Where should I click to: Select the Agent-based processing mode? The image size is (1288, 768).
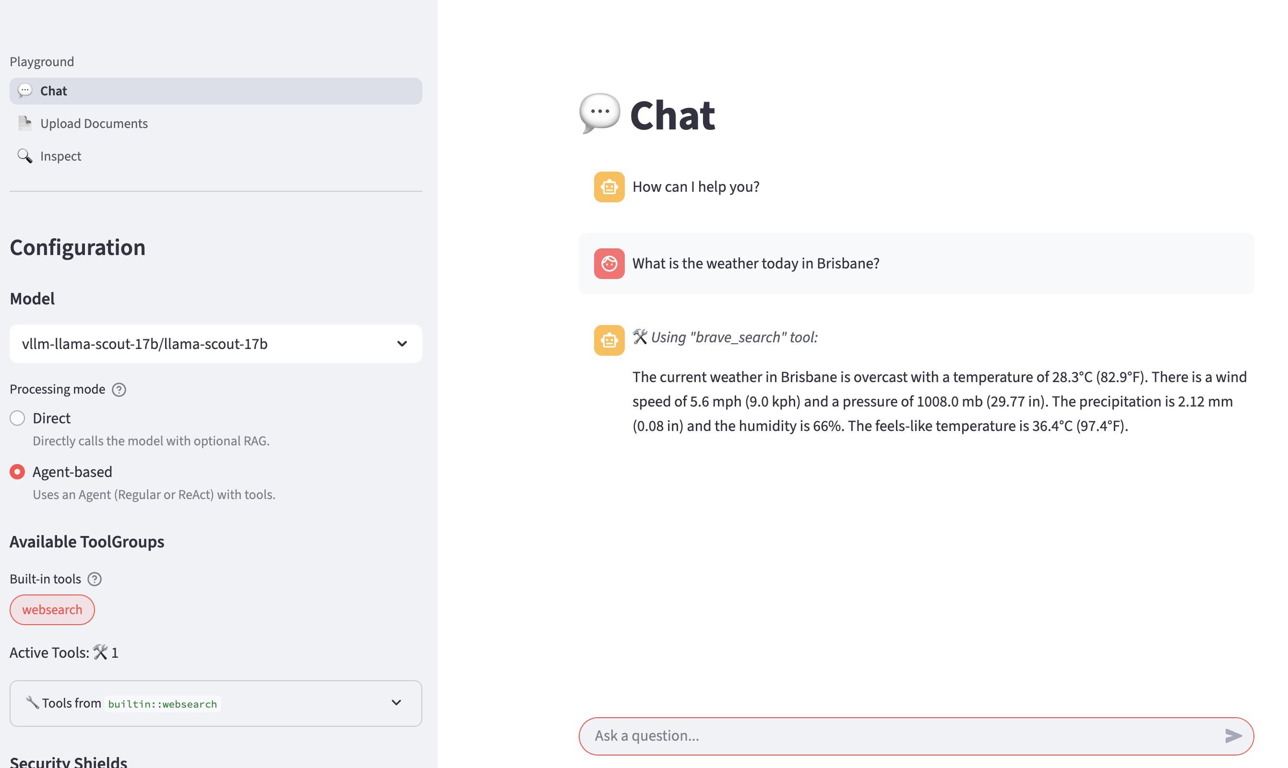(x=18, y=471)
